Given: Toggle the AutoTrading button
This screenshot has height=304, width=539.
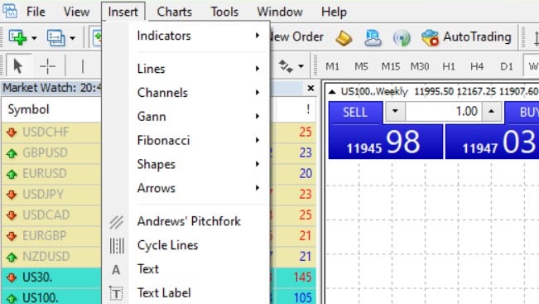Looking at the screenshot, I should (x=466, y=37).
